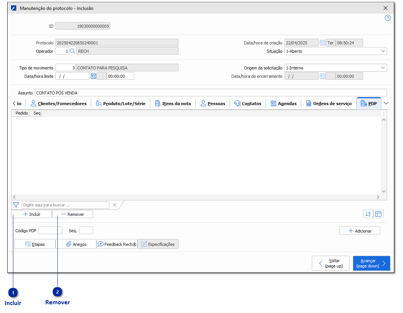Image resolution: width=403 pixels, height=313 pixels.
Task: Open the Data/hora de encerramento calendar icon
Action: coord(322,76)
